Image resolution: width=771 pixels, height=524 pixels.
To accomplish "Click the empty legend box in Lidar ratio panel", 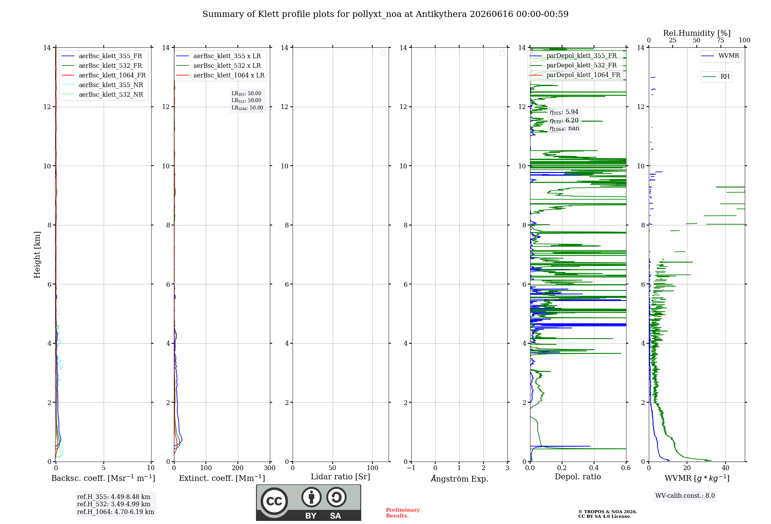I will pos(383,53).
